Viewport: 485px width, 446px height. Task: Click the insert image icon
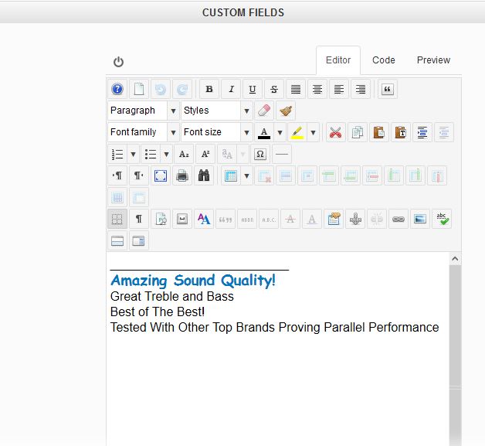point(420,219)
